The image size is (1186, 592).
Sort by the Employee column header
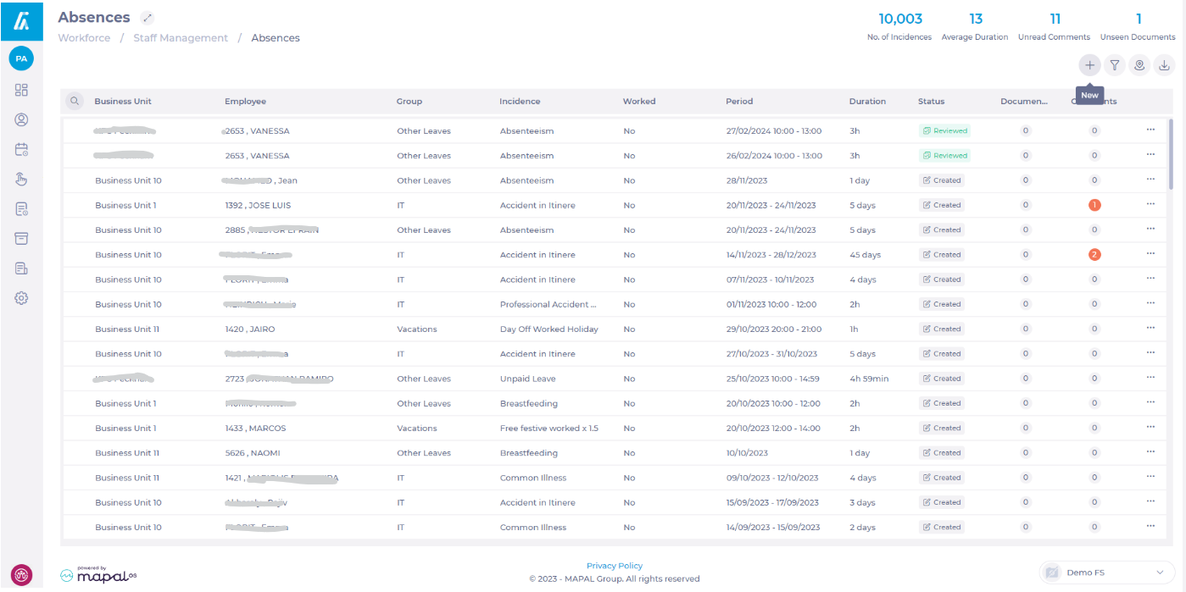tap(245, 102)
